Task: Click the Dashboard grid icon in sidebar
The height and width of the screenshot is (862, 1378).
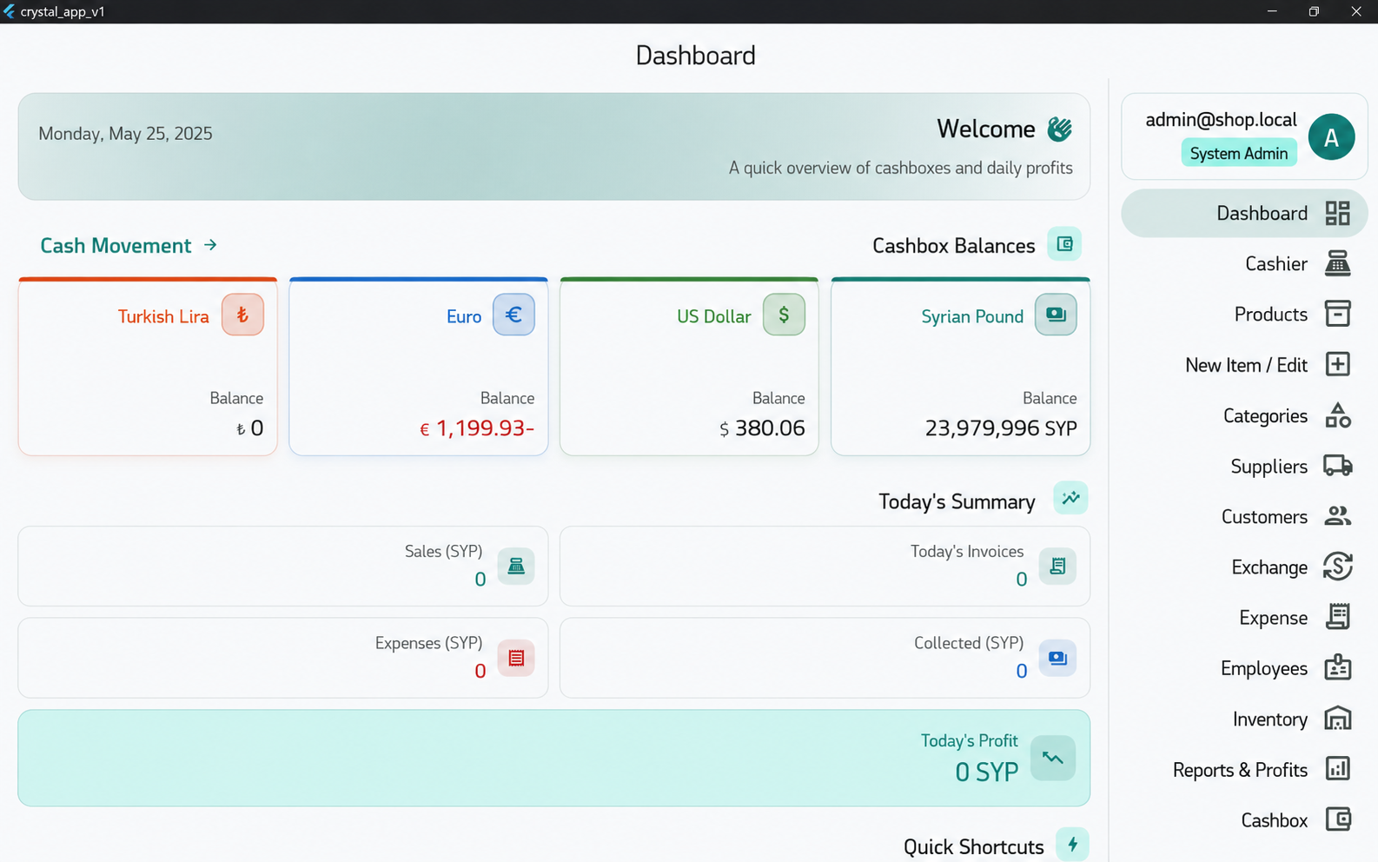Action: click(x=1337, y=213)
